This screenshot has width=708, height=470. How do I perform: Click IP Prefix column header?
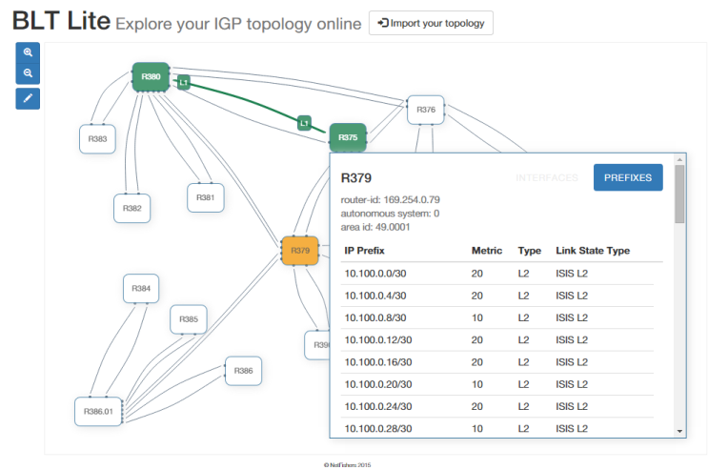pyautogui.click(x=364, y=251)
